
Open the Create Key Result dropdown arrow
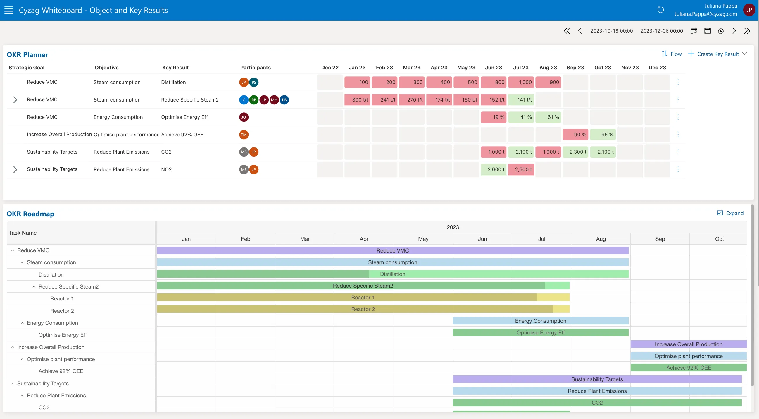(745, 54)
